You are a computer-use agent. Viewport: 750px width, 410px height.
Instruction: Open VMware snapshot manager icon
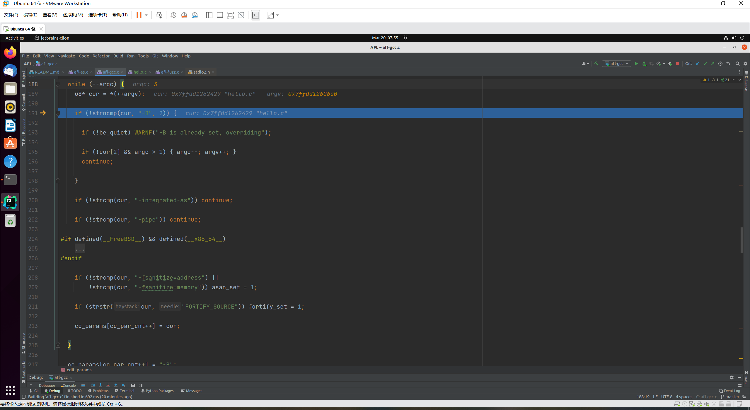(x=195, y=15)
